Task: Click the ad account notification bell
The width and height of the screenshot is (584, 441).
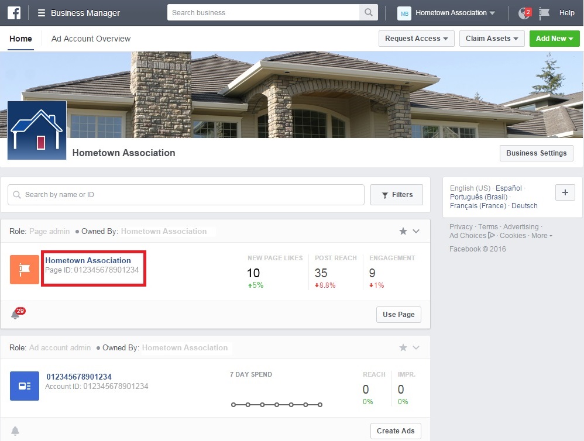Action: 15,431
